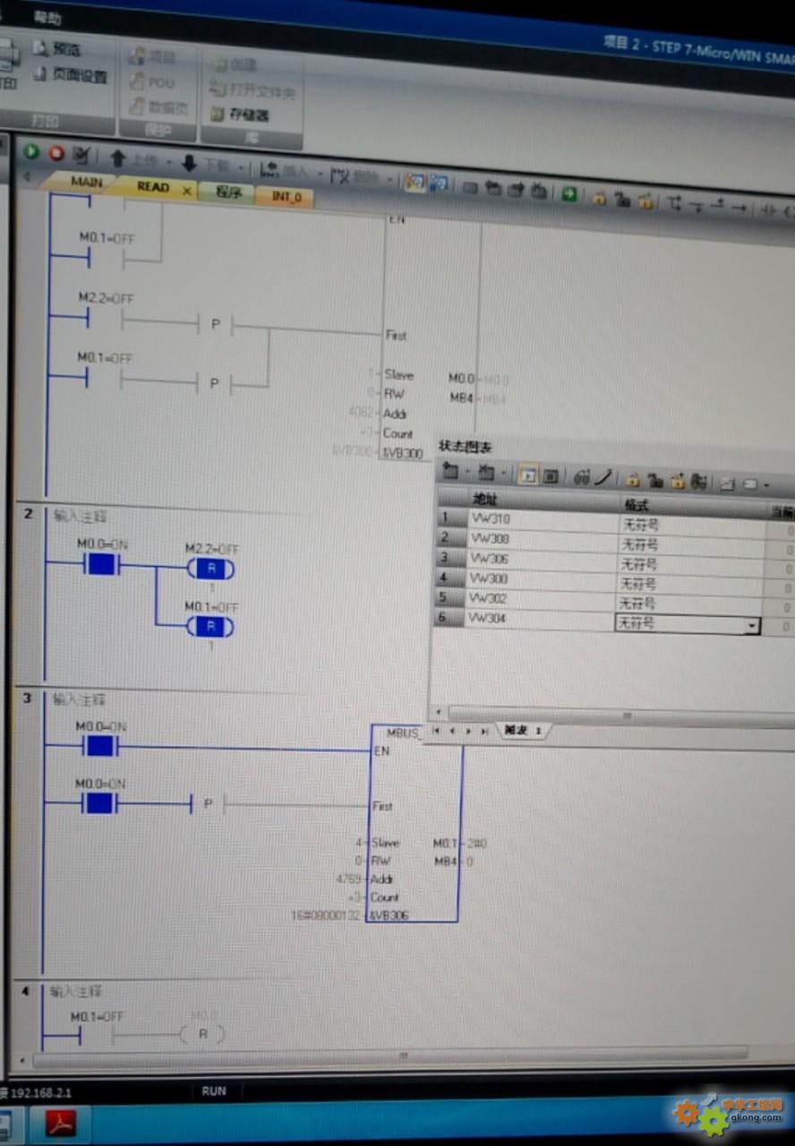The height and width of the screenshot is (1146, 795).
Task: Go to the last chart tab using navigation arrow
Action: [484, 731]
